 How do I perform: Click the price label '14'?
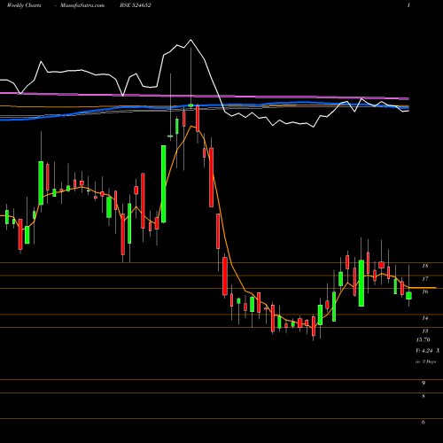tap(425, 318)
